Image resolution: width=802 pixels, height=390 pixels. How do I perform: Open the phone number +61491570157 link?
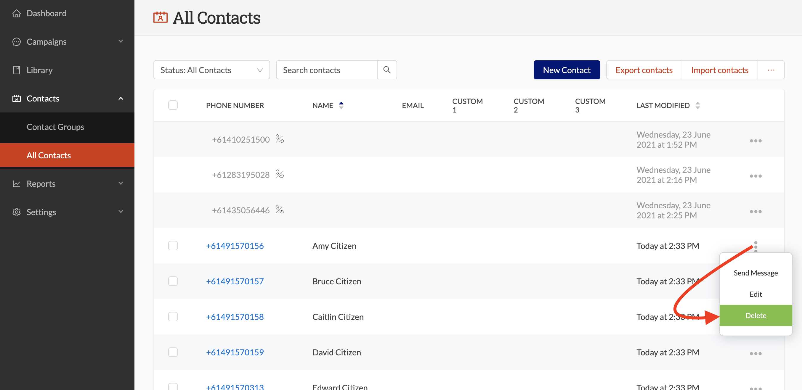[235, 281]
